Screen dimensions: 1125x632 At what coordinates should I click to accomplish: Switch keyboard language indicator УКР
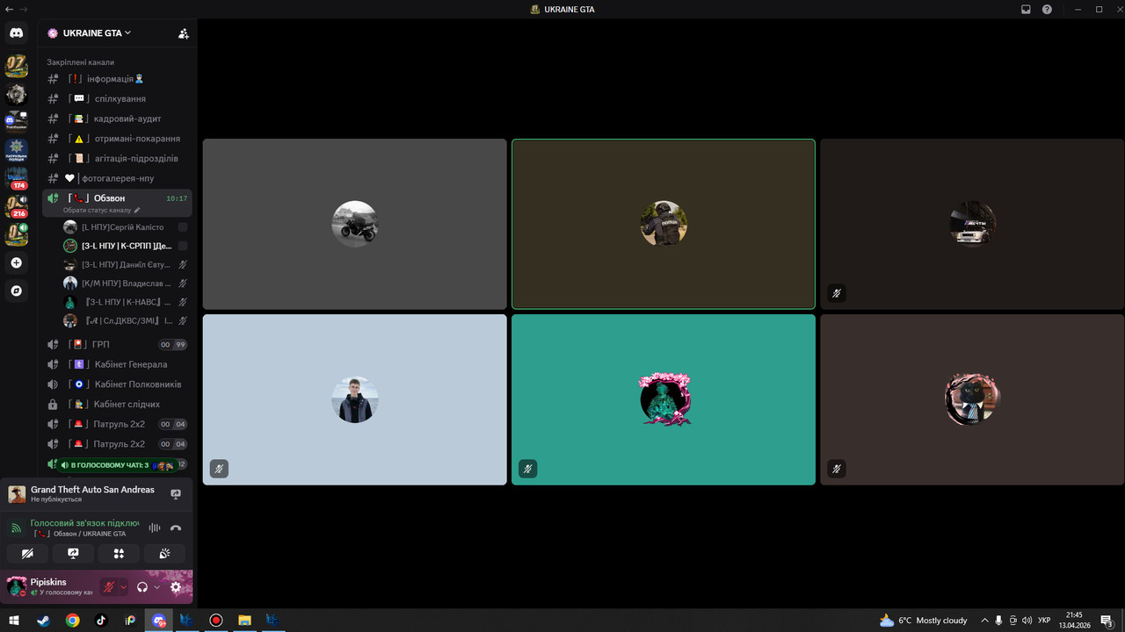(x=1044, y=620)
